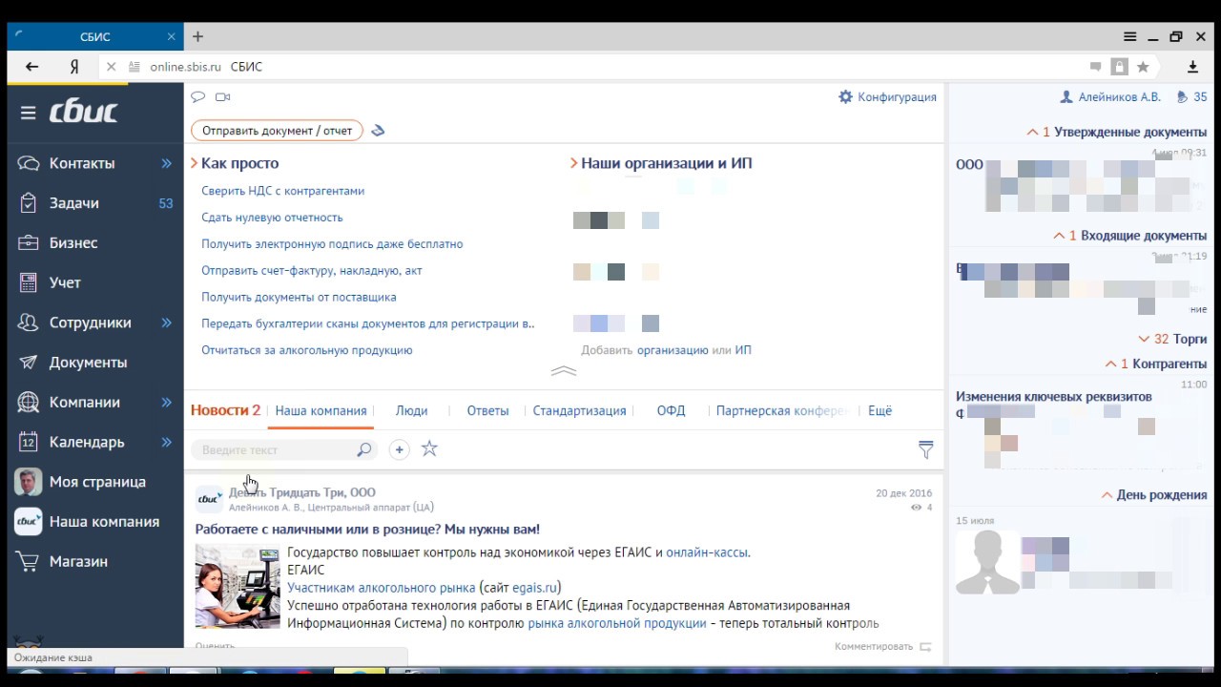Open the Партнерская конференция tab
1221x687 pixels.
point(782,410)
